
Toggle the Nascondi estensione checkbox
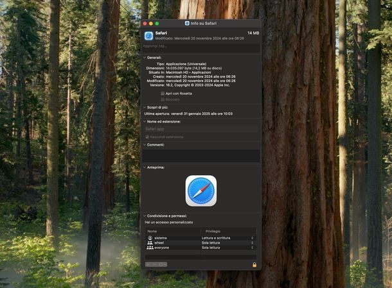(x=147, y=137)
